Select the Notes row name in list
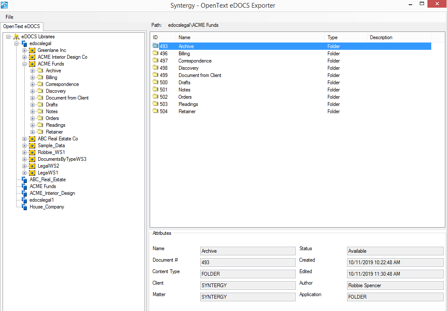This screenshot has height=311, width=447. click(185, 89)
